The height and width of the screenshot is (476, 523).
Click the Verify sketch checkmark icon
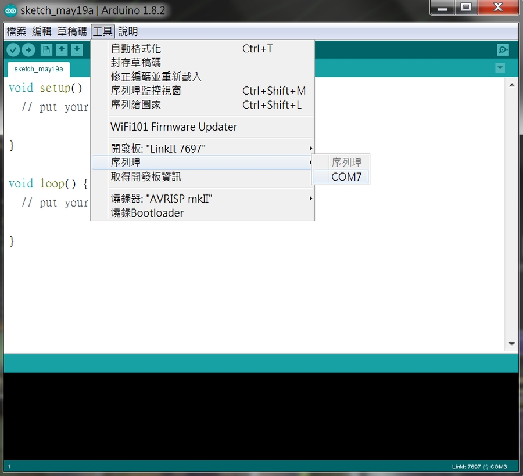point(13,50)
